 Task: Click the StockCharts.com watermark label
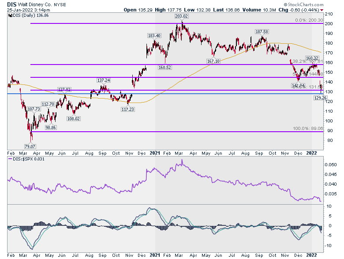click(x=303, y=4)
